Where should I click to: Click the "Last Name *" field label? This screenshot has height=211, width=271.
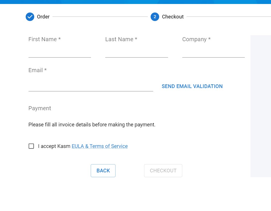pyautogui.click(x=121, y=39)
